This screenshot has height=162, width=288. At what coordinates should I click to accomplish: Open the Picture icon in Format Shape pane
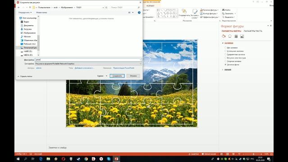(242, 36)
